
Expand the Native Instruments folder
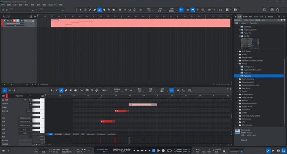[238, 104]
